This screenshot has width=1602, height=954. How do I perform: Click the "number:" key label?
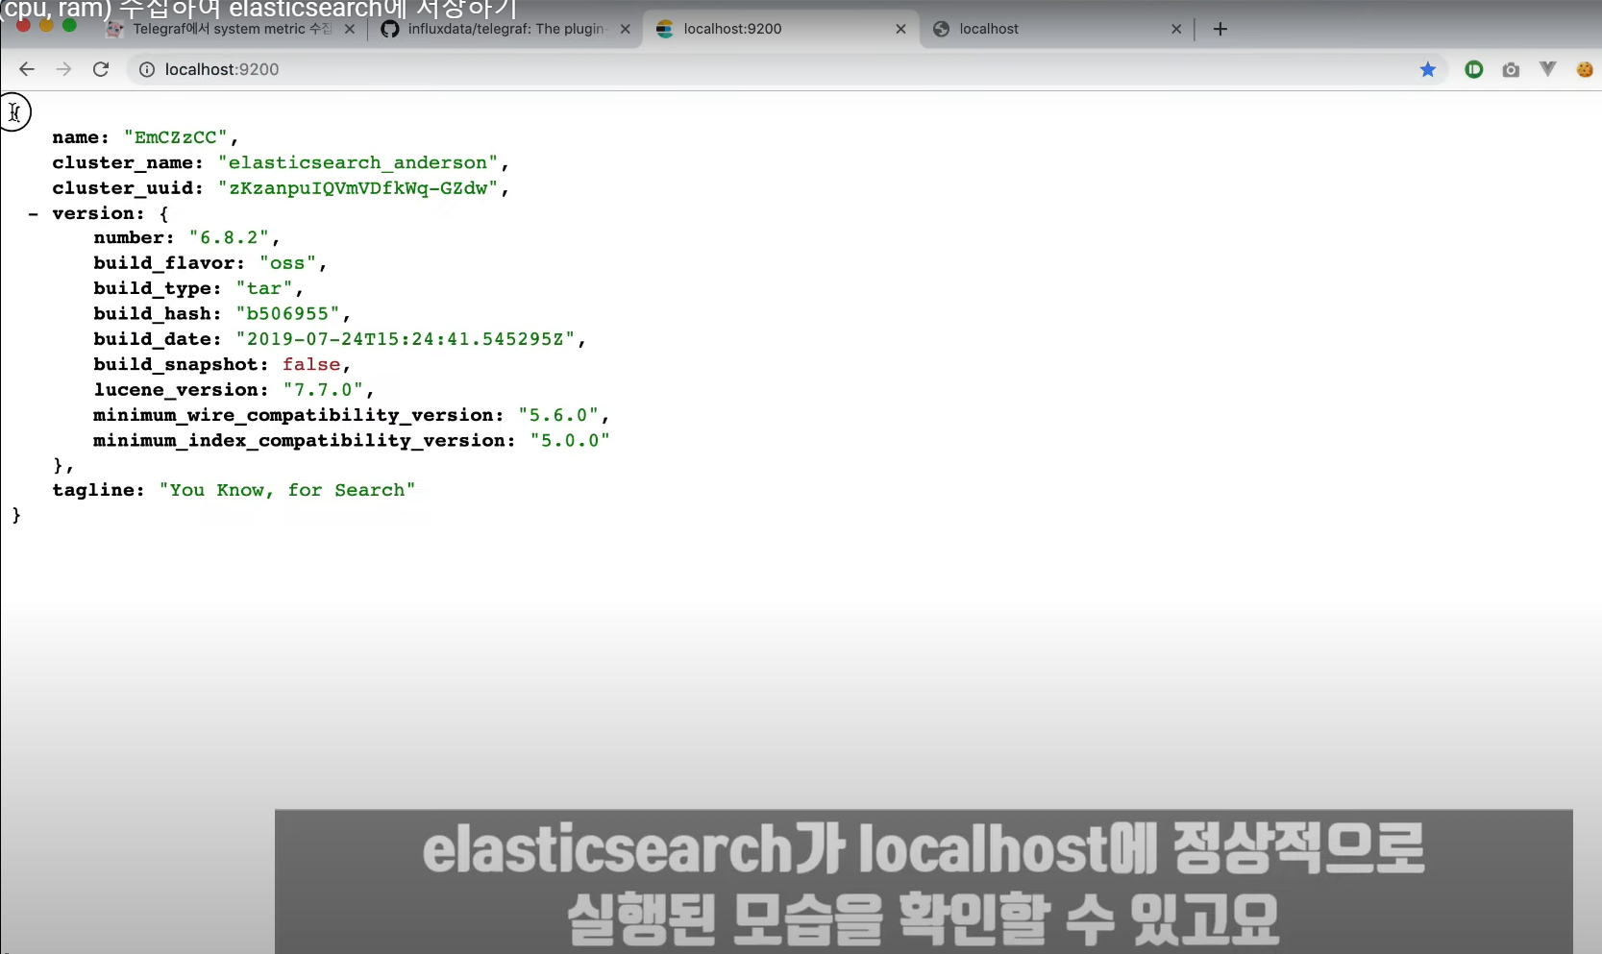134,237
